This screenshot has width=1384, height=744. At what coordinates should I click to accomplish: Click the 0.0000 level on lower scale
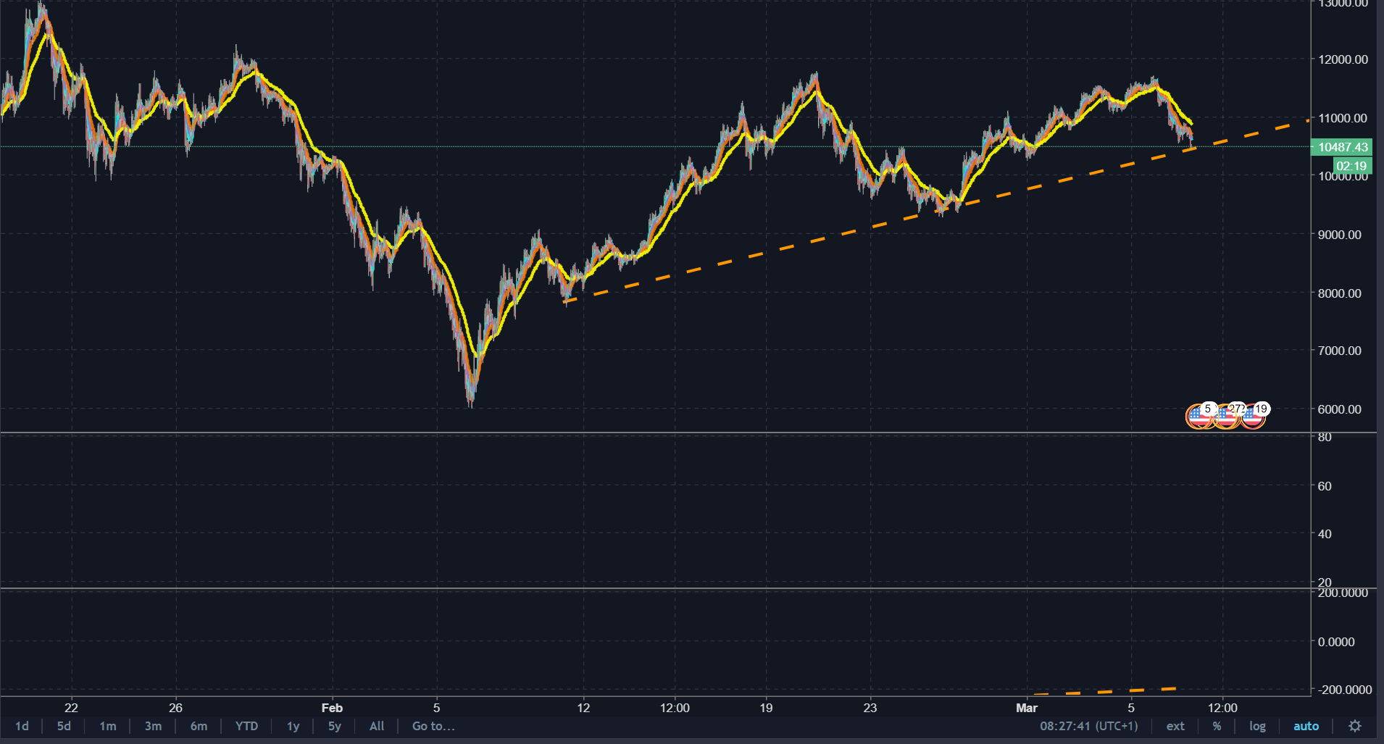click(1336, 642)
